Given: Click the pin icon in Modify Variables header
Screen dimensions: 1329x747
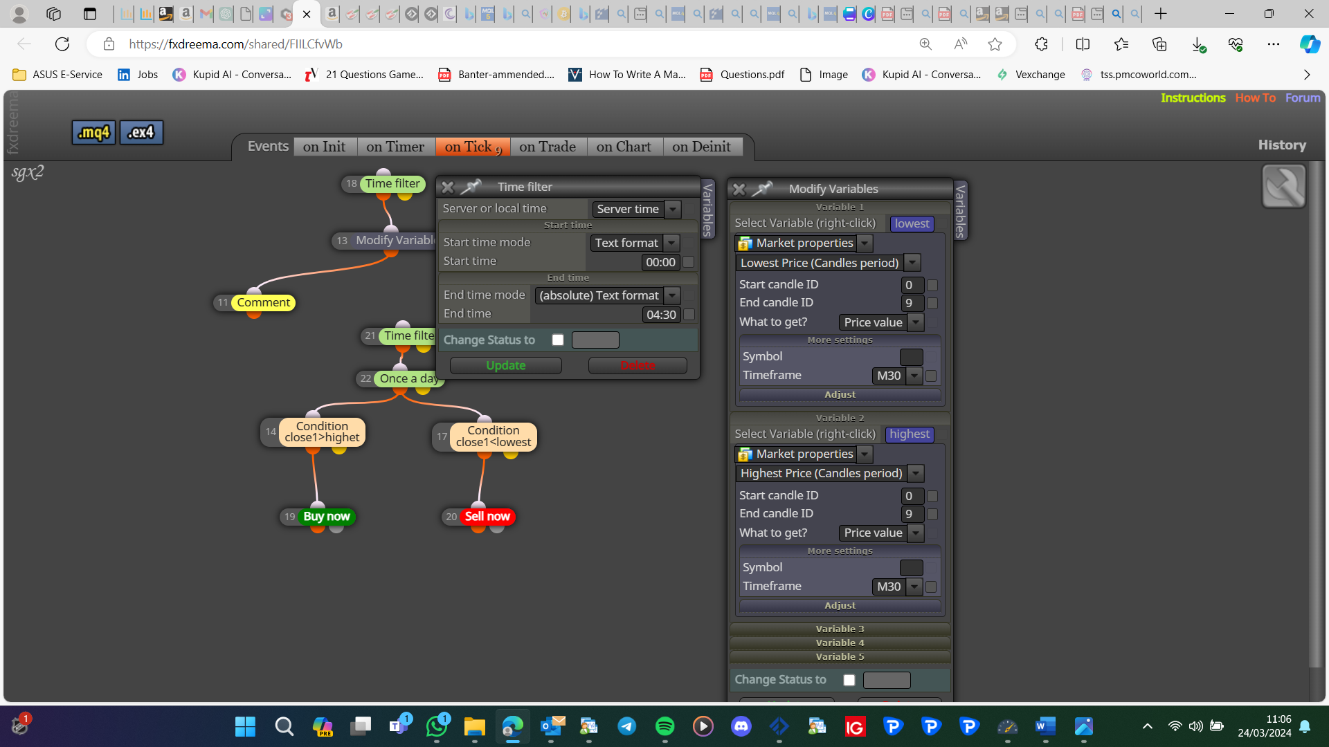Looking at the screenshot, I should [762, 189].
